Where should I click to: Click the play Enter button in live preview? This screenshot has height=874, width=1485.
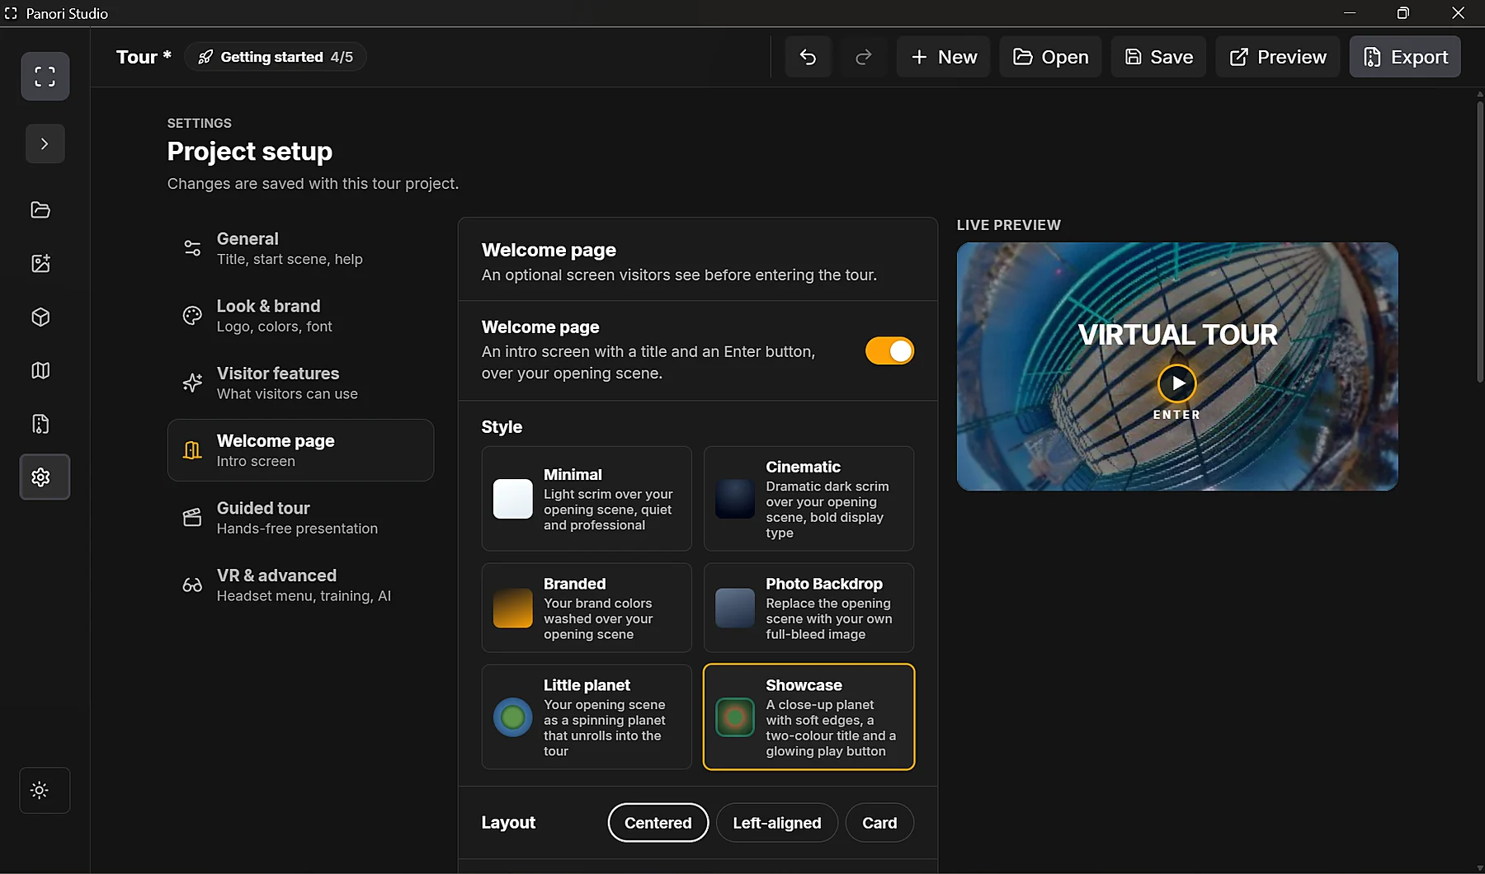coord(1177,383)
